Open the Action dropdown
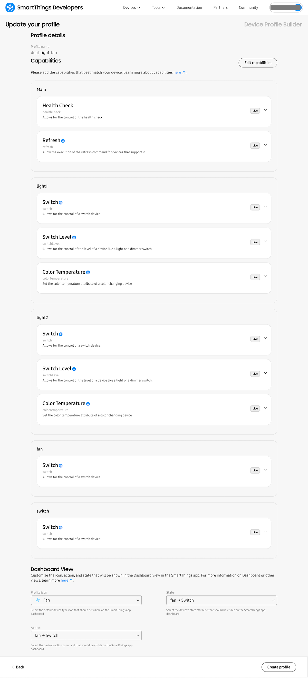The image size is (308, 679). click(86, 636)
